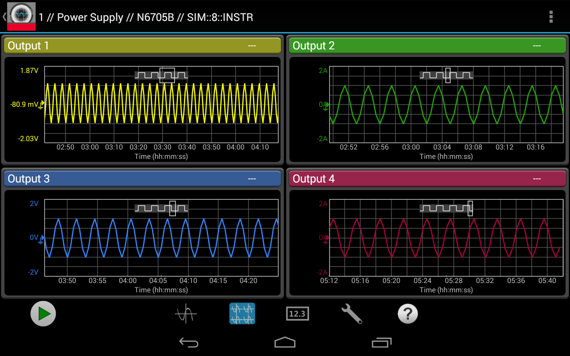The width and height of the screenshot is (570, 356).
Task: Tap the Output 3 blue ground level marker
Action: (41, 239)
